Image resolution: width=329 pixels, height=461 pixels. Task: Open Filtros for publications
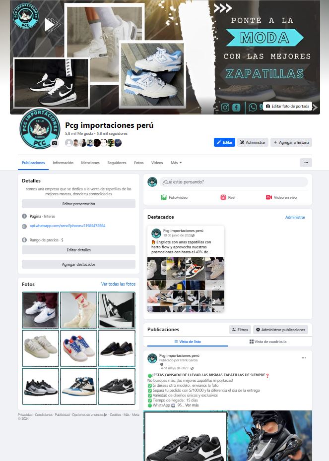[240, 330]
